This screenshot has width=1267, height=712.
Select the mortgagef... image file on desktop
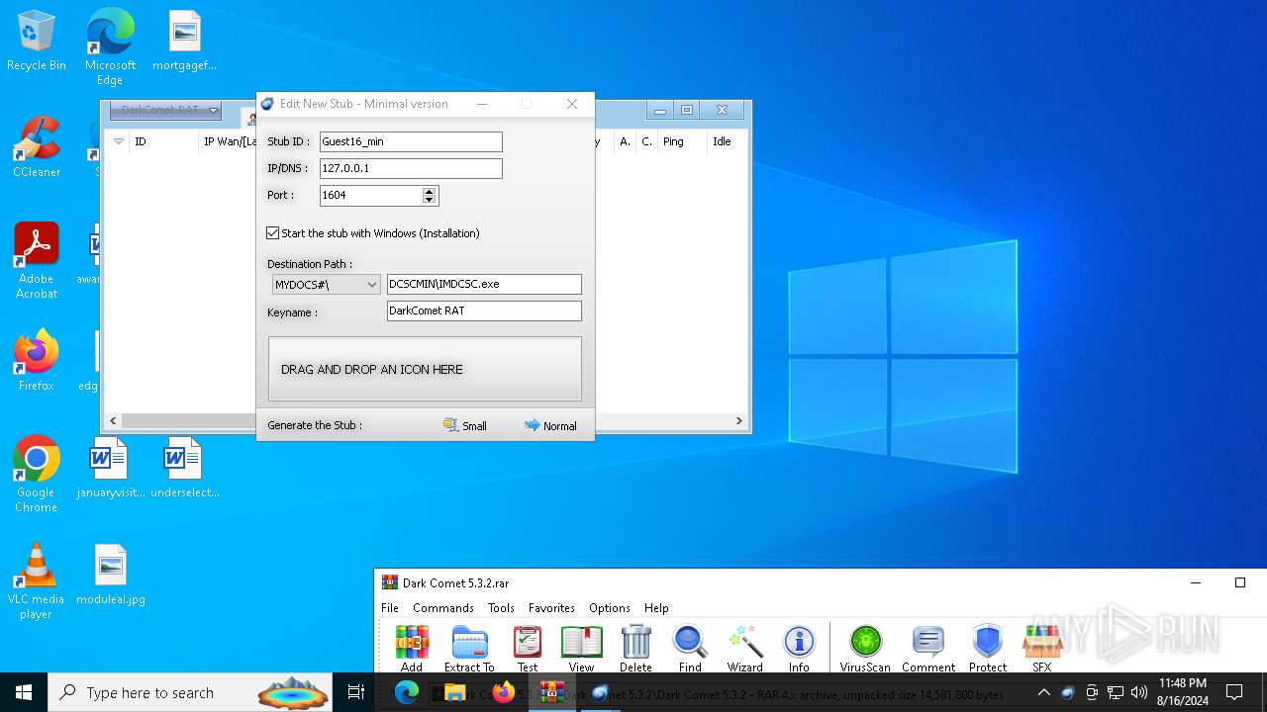pyautogui.click(x=184, y=42)
